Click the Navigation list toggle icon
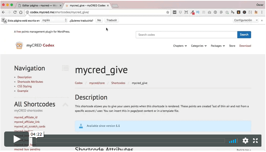Screen dimensions: 266x152 [x=65, y=68]
